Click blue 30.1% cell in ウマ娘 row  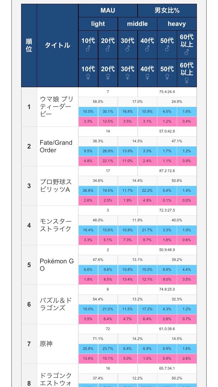point(108,111)
